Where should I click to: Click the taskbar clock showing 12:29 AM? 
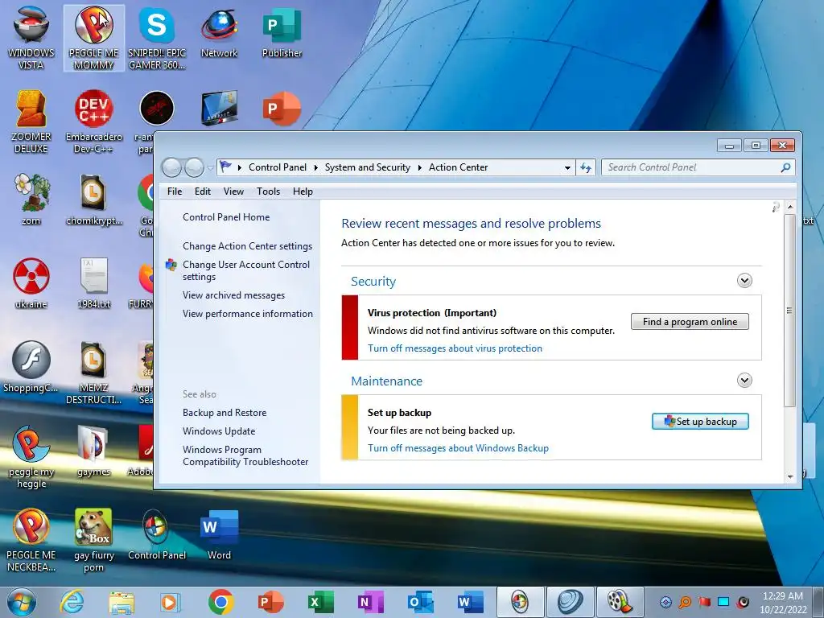pos(782,602)
